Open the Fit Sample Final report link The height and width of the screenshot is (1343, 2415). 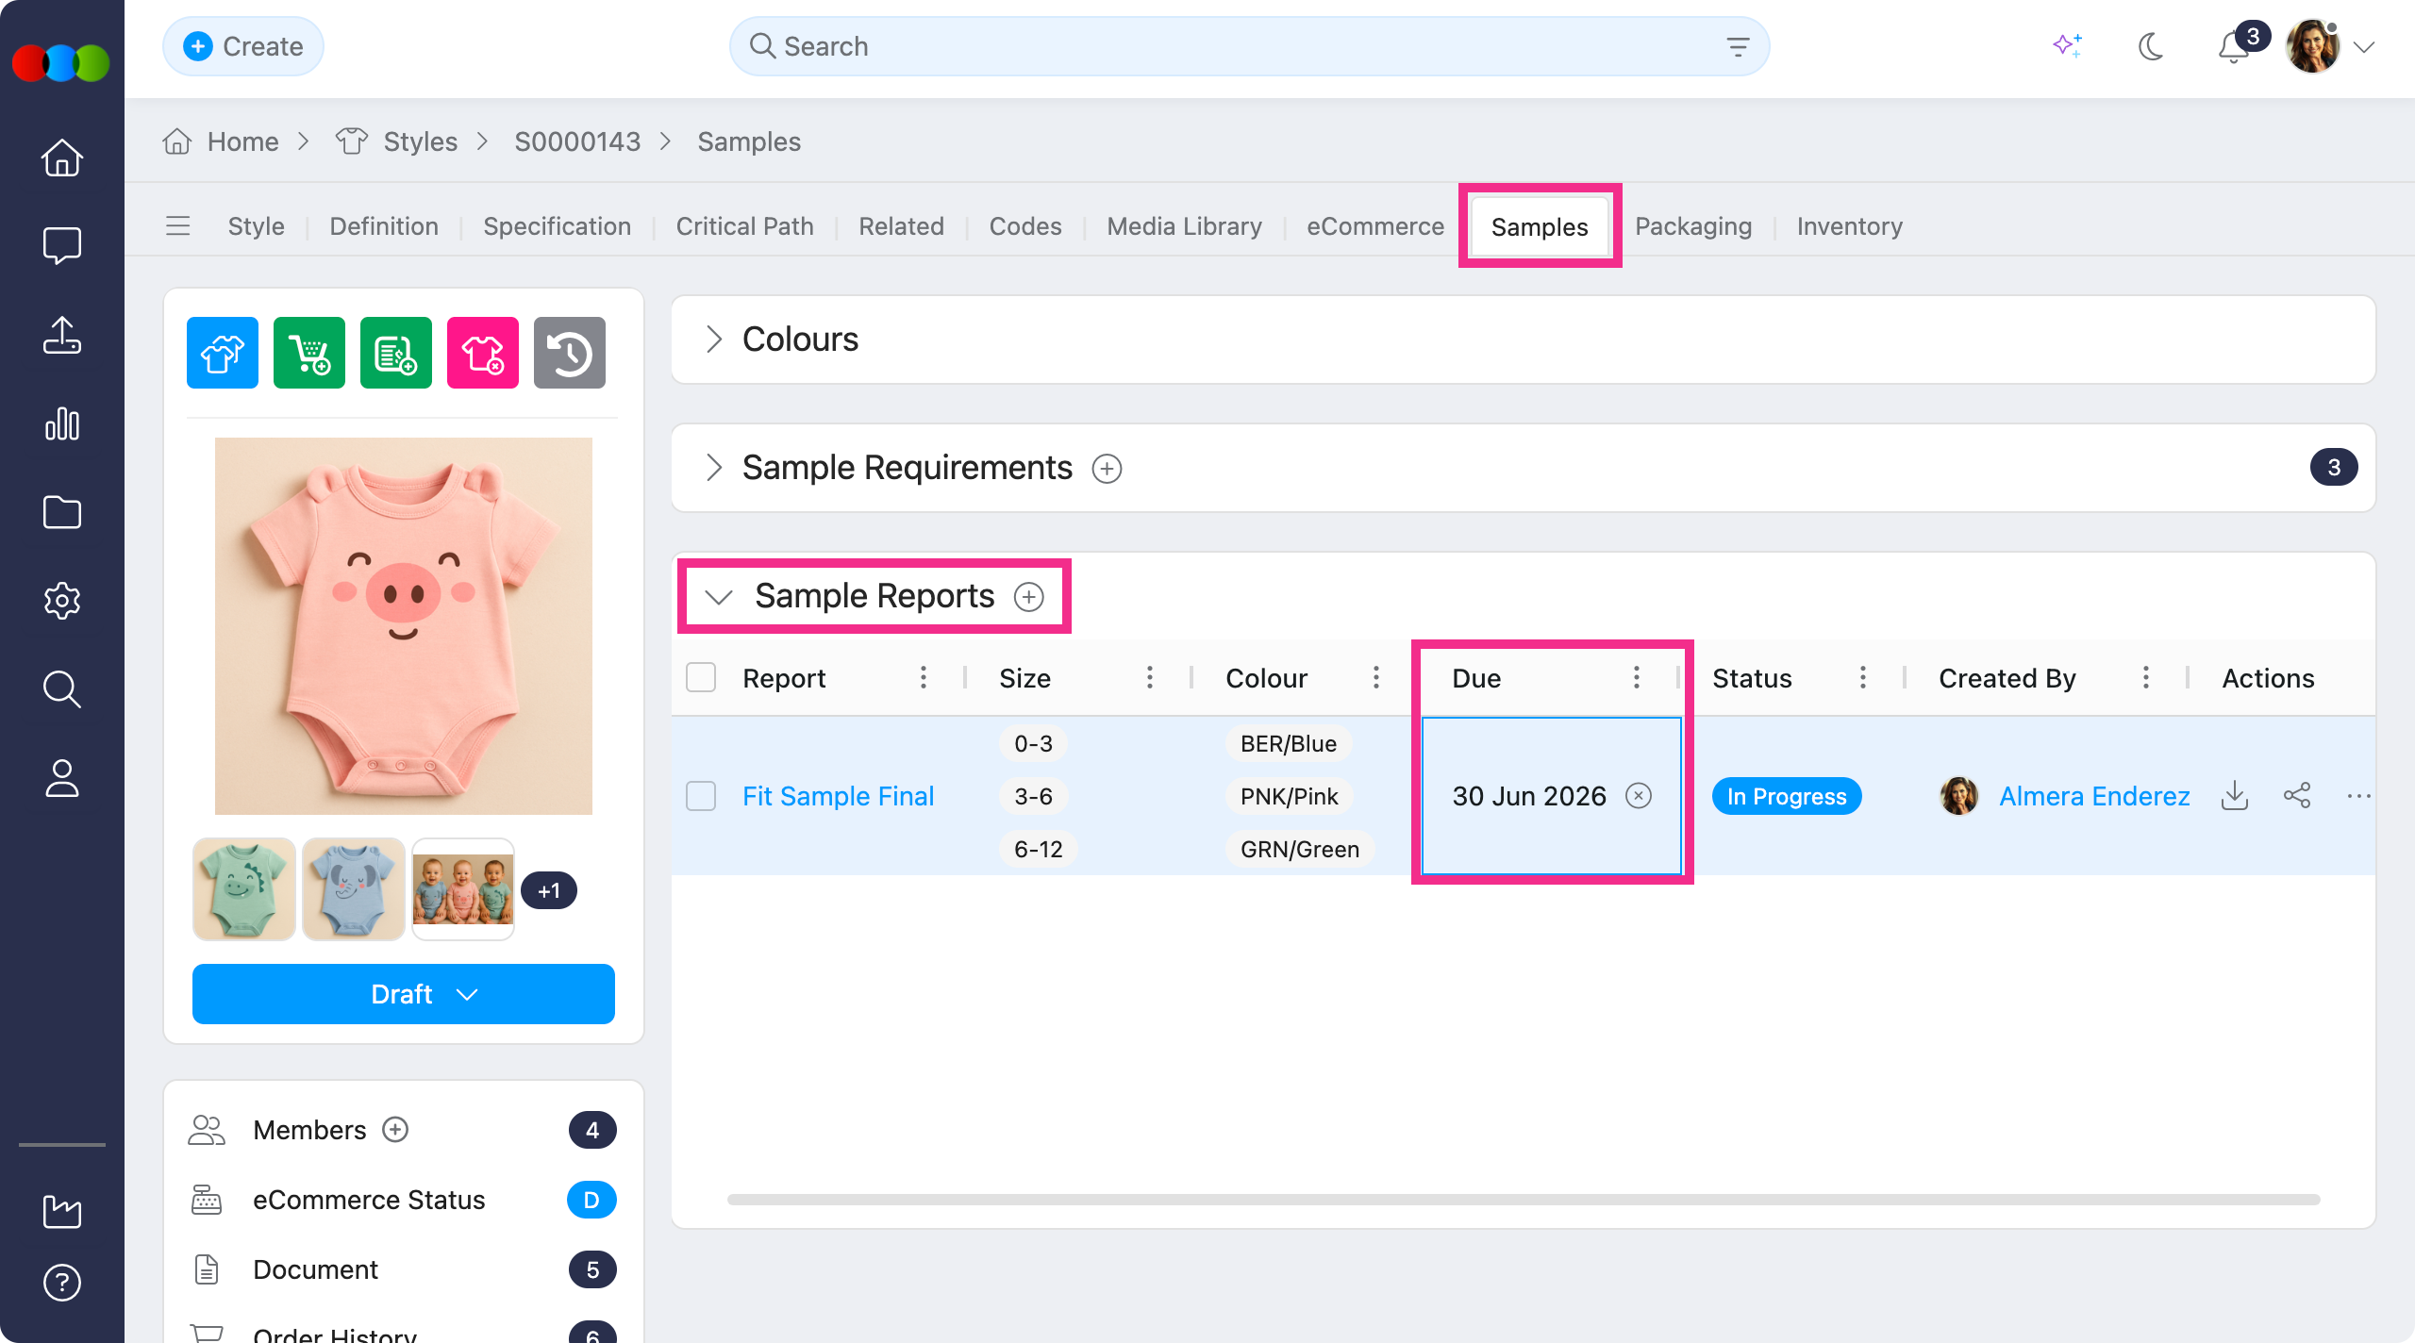(838, 796)
